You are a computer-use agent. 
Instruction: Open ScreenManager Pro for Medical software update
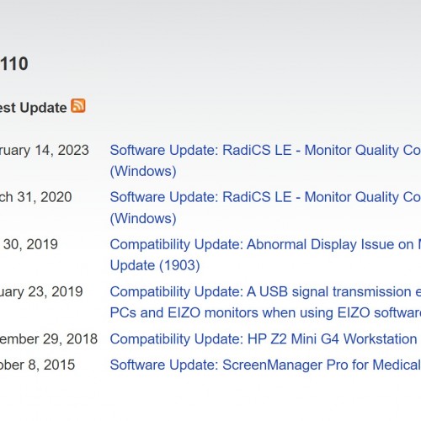point(265,365)
